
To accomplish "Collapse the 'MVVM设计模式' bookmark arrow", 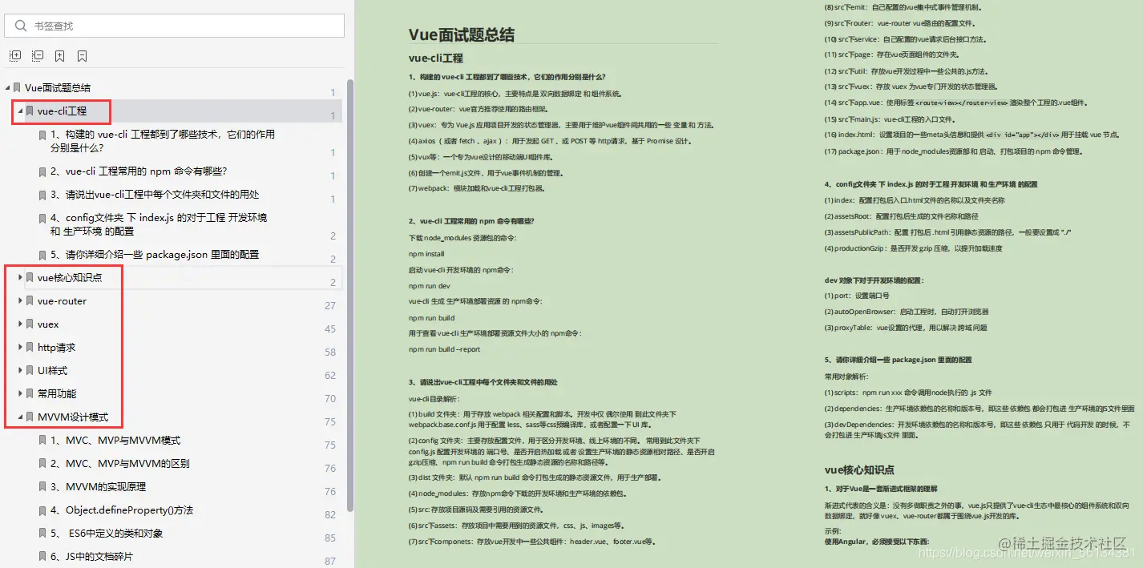I will coord(20,417).
